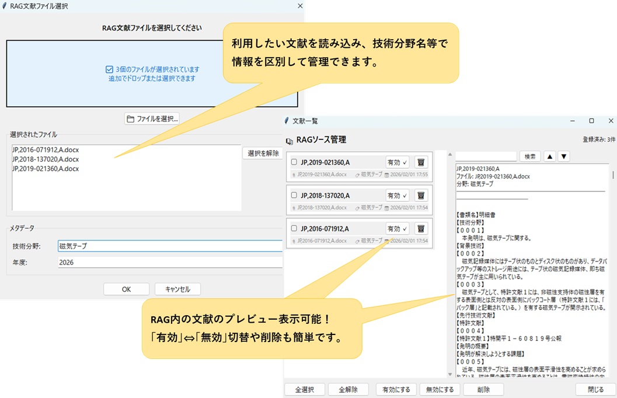Check the box for JP,2019-021360,A

coord(294,162)
